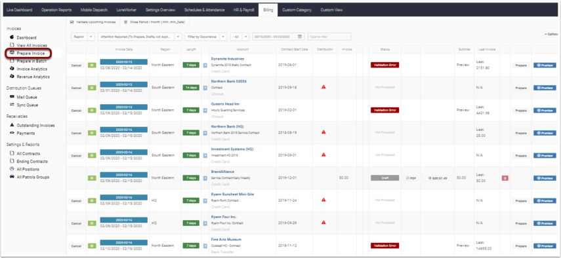561x258 pixels.
Task: Toggle the Validate Upcoming Invoices checkbox
Action: click(x=72, y=22)
